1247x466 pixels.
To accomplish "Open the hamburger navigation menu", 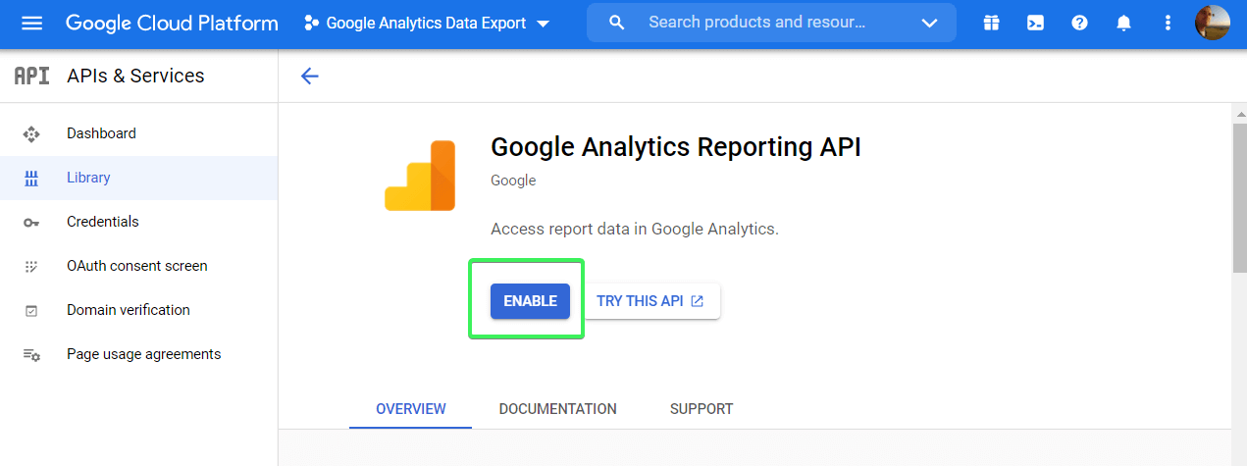I will 31,23.
